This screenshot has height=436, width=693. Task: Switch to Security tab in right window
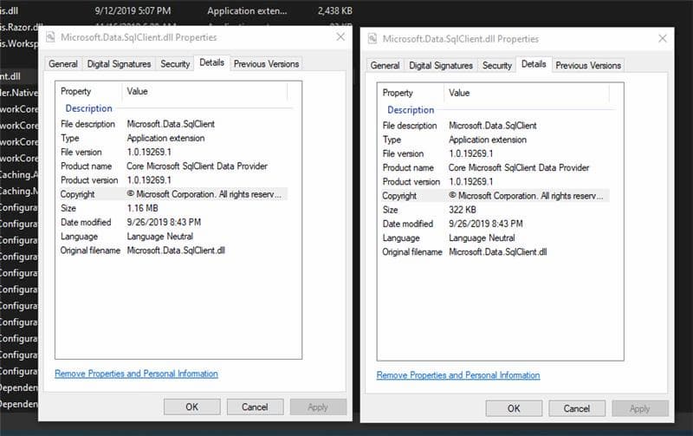click(x=496, y=66)
